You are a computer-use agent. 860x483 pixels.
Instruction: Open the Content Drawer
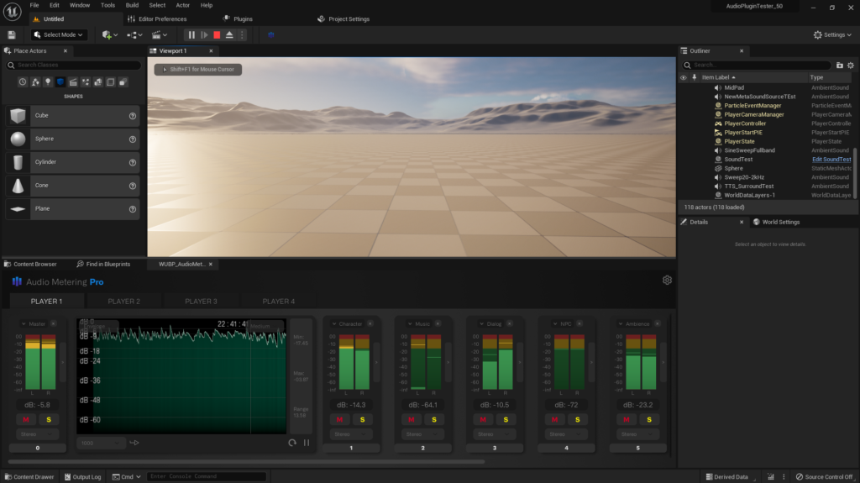pyautogui.click(x=29, y=477)
